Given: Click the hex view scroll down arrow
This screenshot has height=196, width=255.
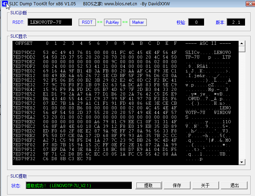Looking at the screenshot, I should click(242, 162).
